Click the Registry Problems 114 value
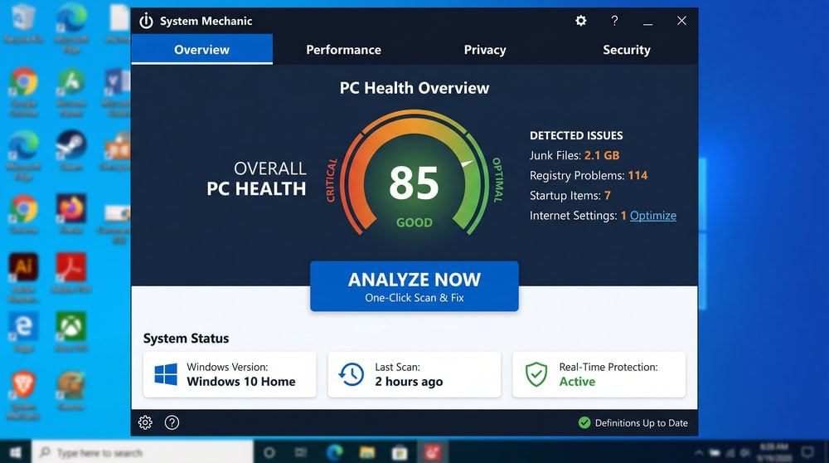Image resolution: width=829 pixels, height=463 pixels. [x=638, y=175]
